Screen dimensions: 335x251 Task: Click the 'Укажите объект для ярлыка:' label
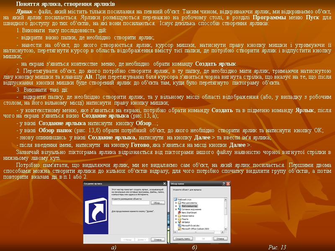point(187,190)
